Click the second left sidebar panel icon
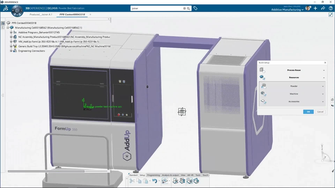The image size is (335, 188). [3, 28]
